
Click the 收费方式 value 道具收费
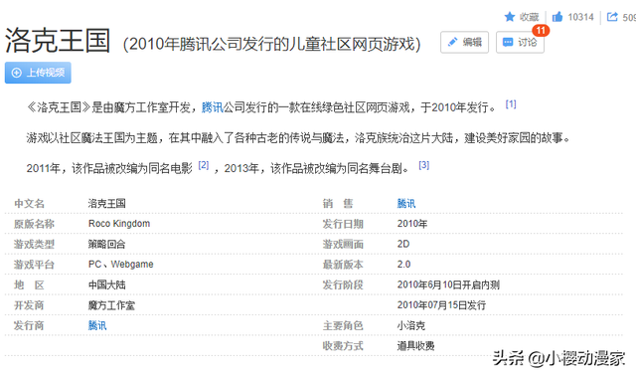(415, 346)
